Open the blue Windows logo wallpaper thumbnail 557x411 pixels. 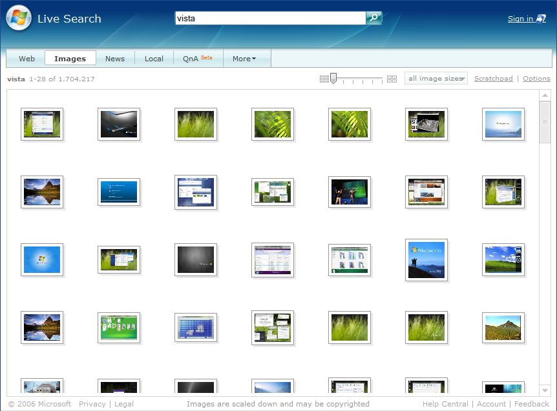coord(42,259)
